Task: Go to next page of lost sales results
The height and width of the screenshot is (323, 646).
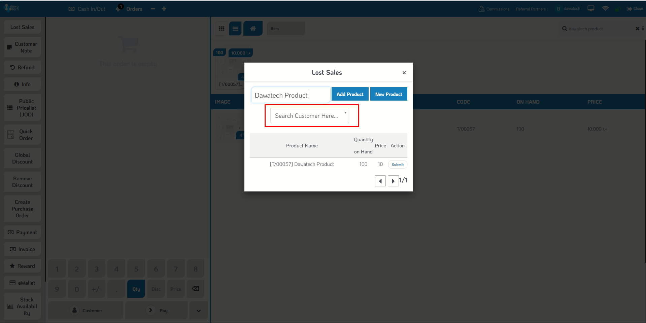Action: pos(393,181)
